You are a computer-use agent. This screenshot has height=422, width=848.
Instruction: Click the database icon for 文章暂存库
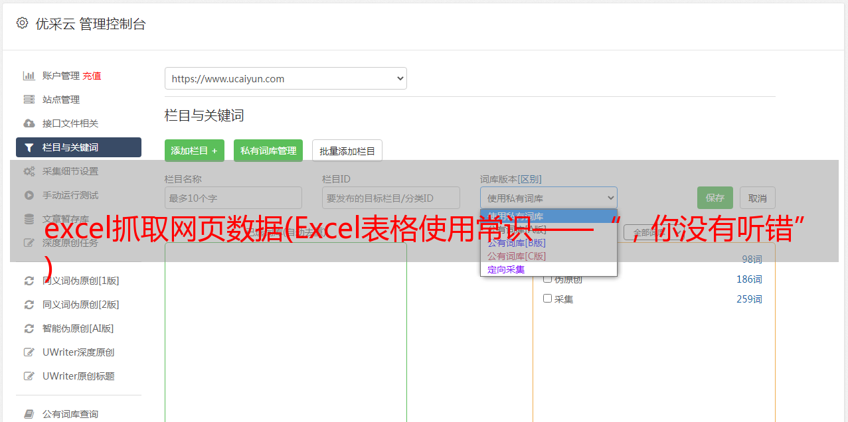click(29, 219)
